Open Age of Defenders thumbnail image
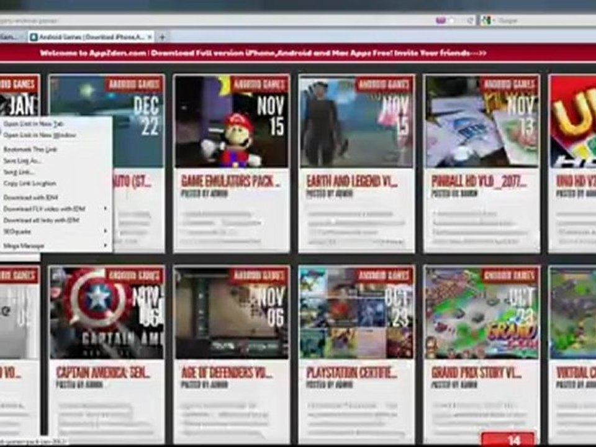 (232, 313)
